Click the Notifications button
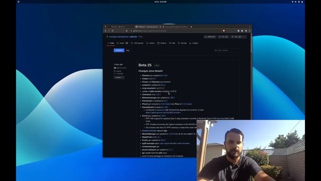Image resolution: width=321 pixels, height=181 pixels. [x=210, y=37]
